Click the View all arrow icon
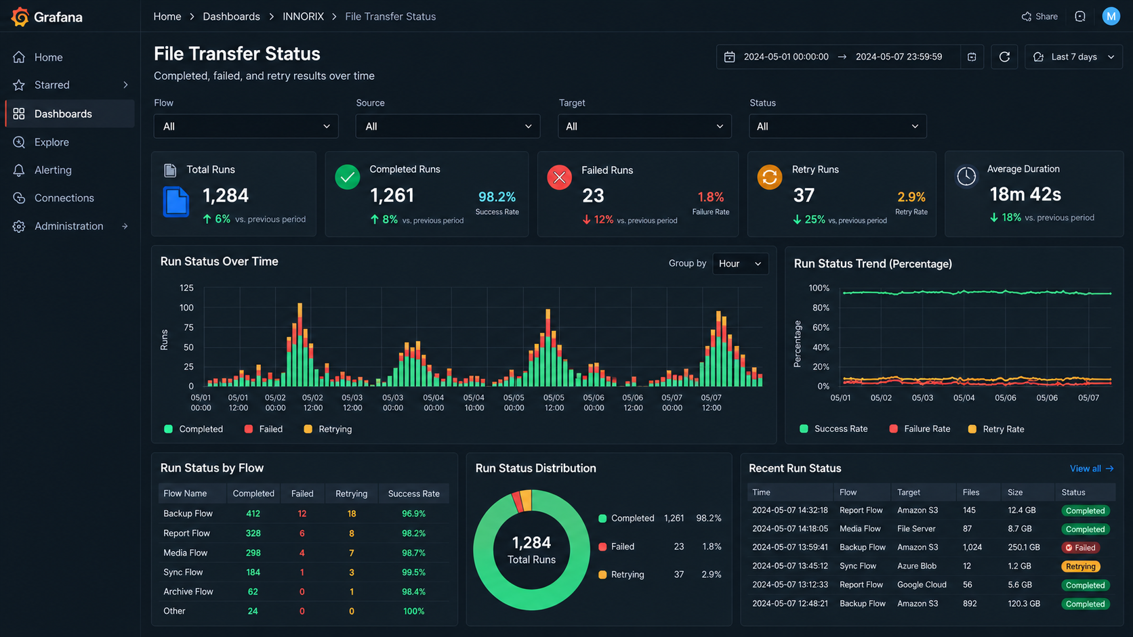The image size is (1133, 637). (1109, 468)
